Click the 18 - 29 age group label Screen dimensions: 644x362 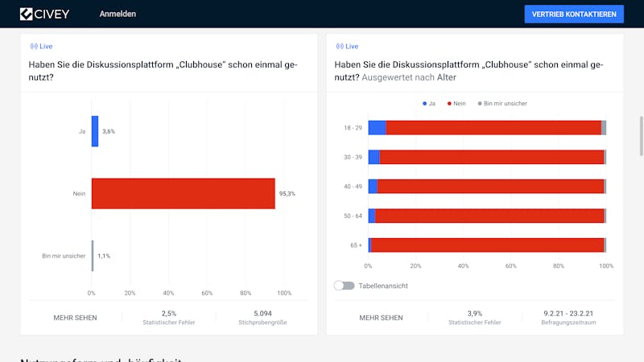point(353,128)
